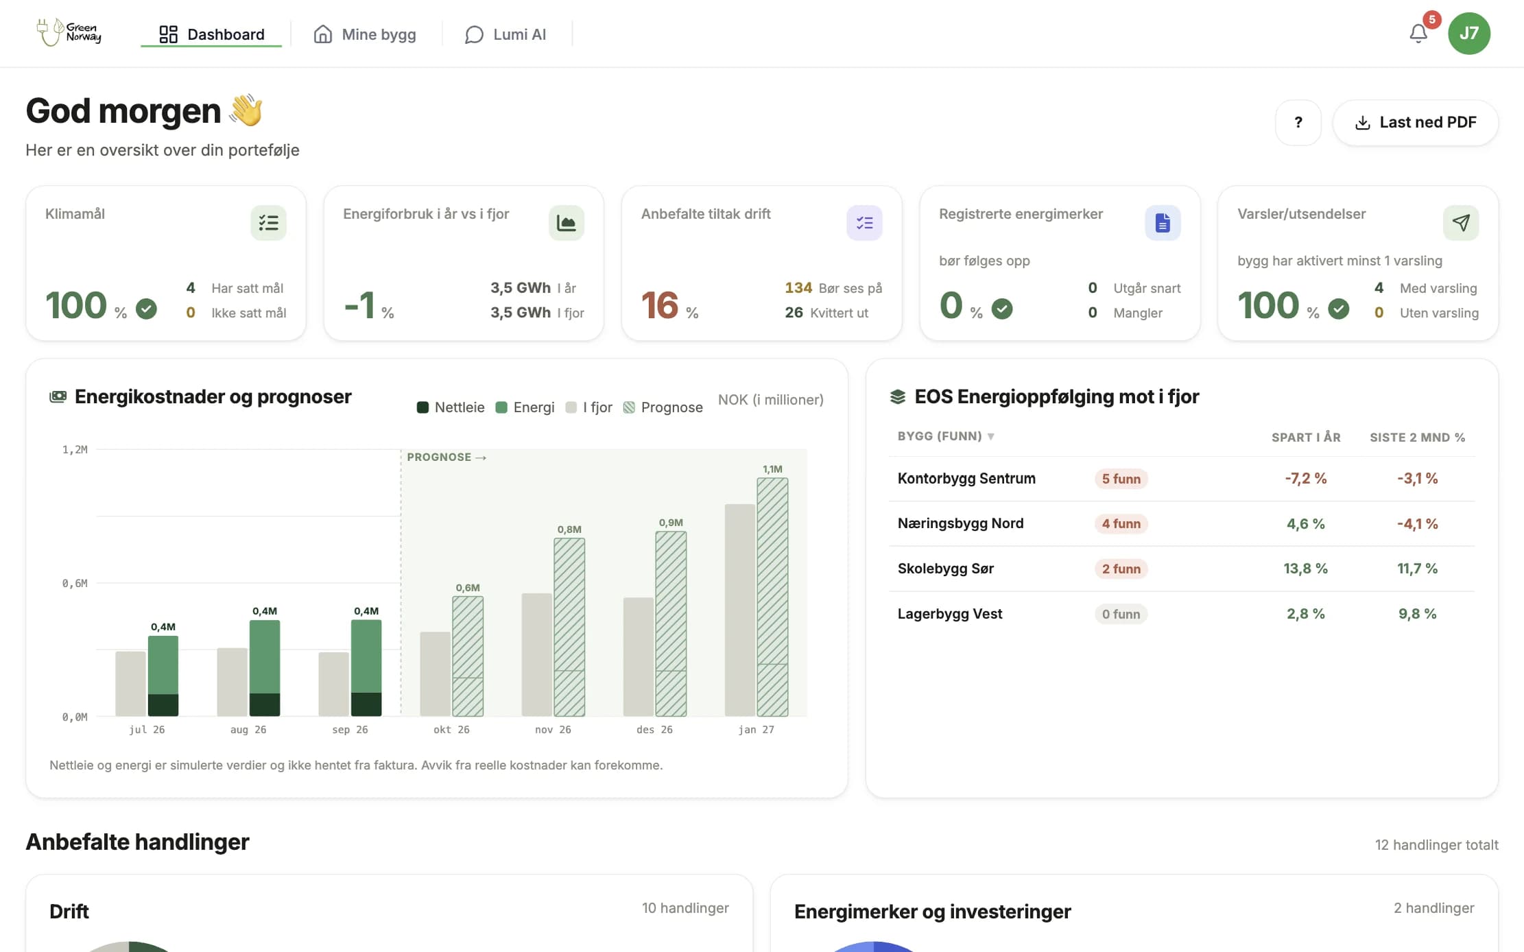Toggle I fjor legend entry
The width and height of the screenshot is (1524, 952).
click(x=588, y=407)
